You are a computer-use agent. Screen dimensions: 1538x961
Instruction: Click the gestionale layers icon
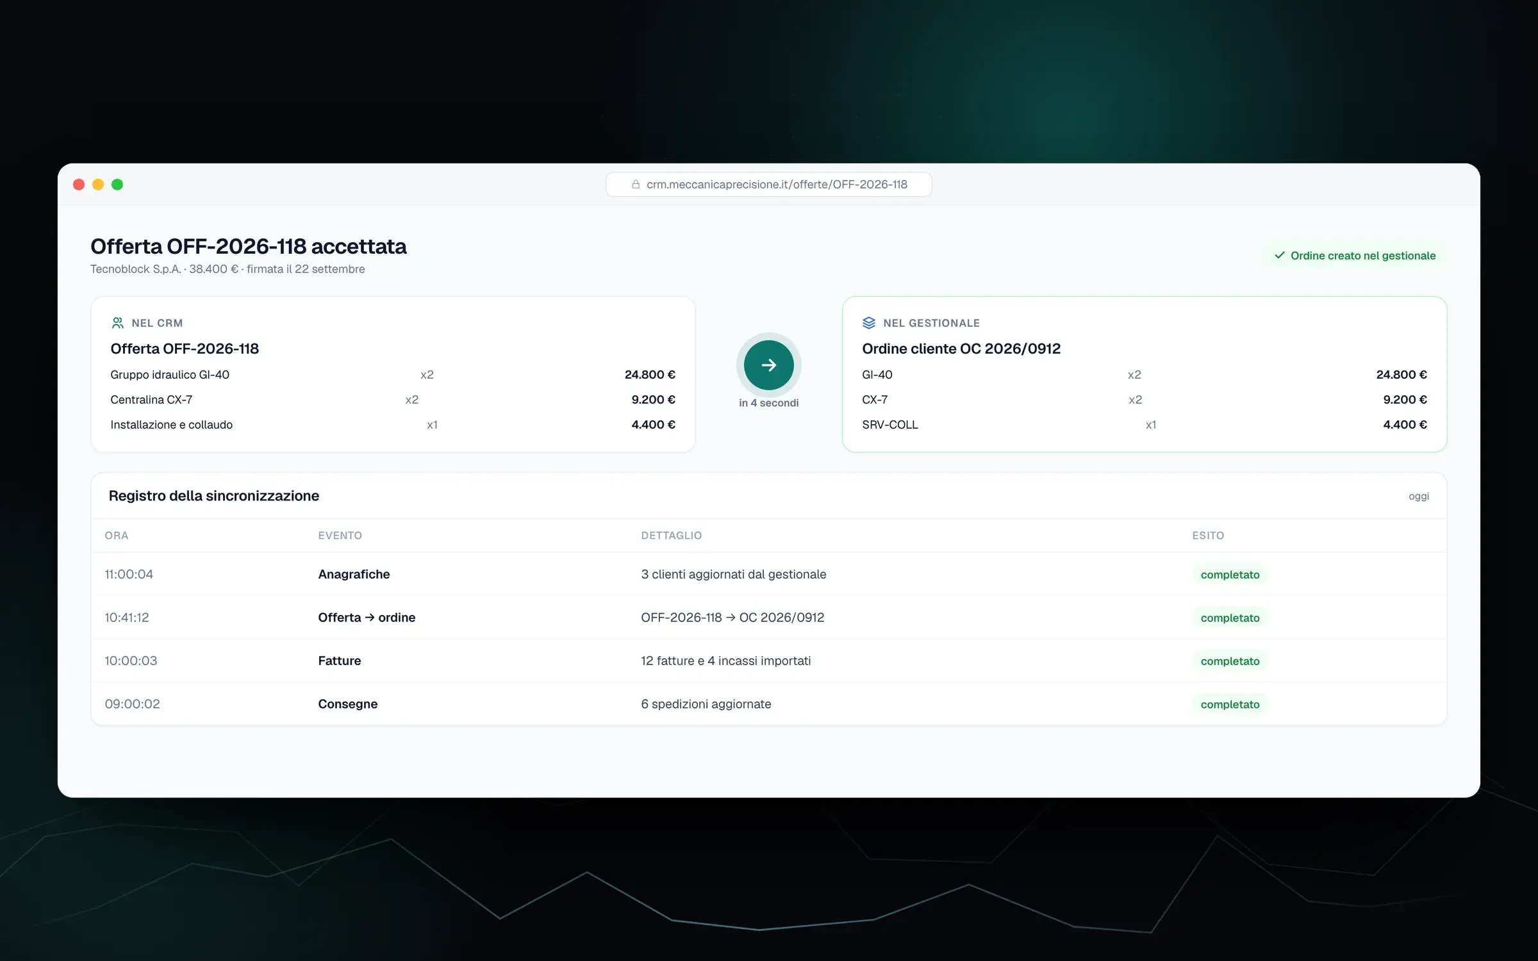869,323
